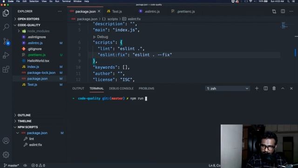This screenshot has width=298, height=168.
Task: Open changes compare icon in editor toolbar
Action: click(x=274, y=11)
